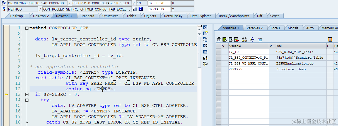Click the green list icon after the trash
This screenshot has height=126, width=338.
[x=225, y=39]
